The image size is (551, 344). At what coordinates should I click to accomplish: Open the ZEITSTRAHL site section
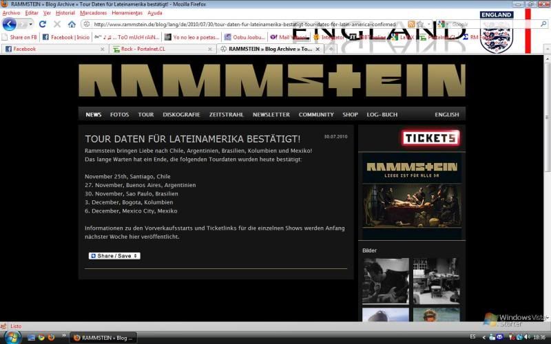tap(227, 115)
